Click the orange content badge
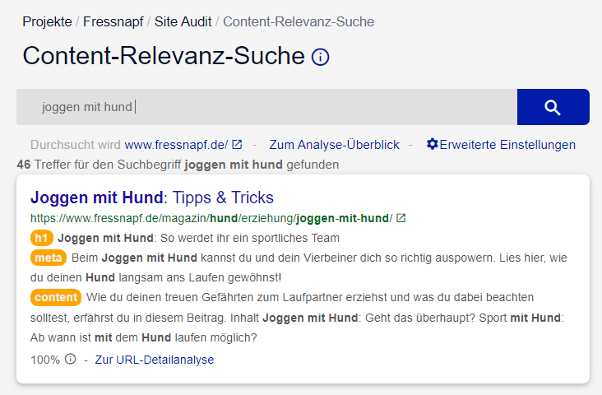 coord(56,297)
